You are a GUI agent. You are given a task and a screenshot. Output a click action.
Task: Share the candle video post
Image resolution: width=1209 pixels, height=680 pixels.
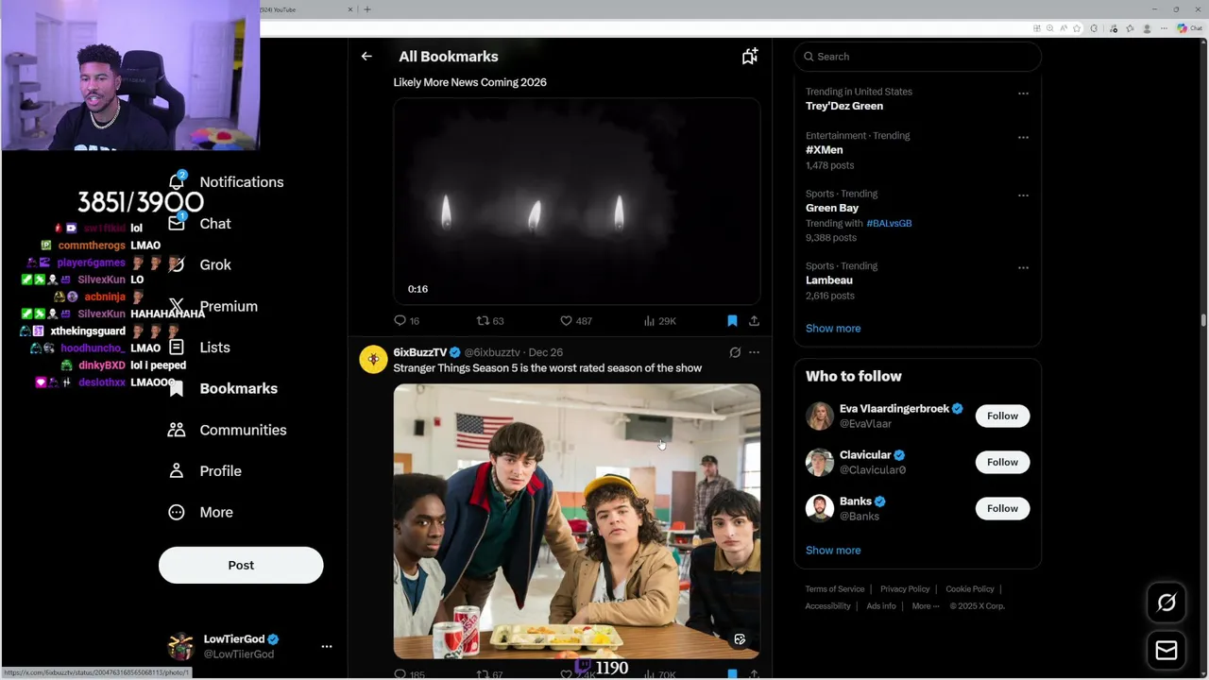click(754, 321)
